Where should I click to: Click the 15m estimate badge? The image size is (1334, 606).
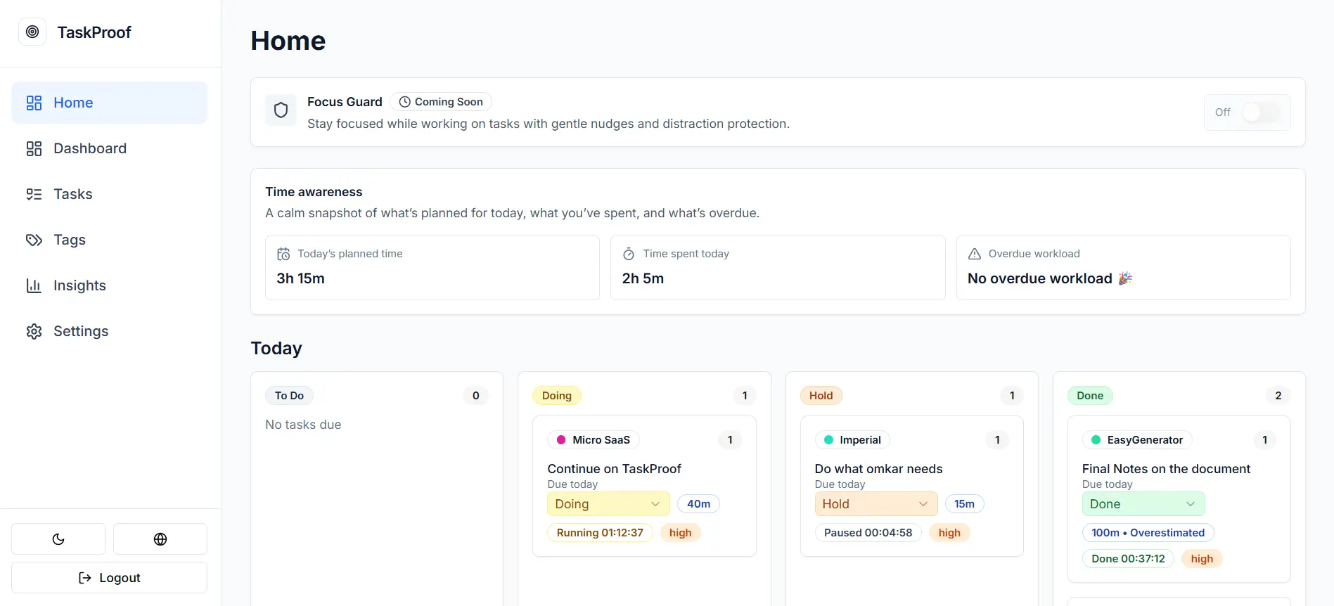point(964,504)
